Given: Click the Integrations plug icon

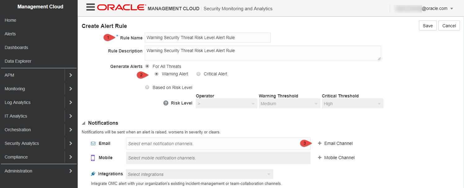Looking at the screenshot, I should [93, 174].
